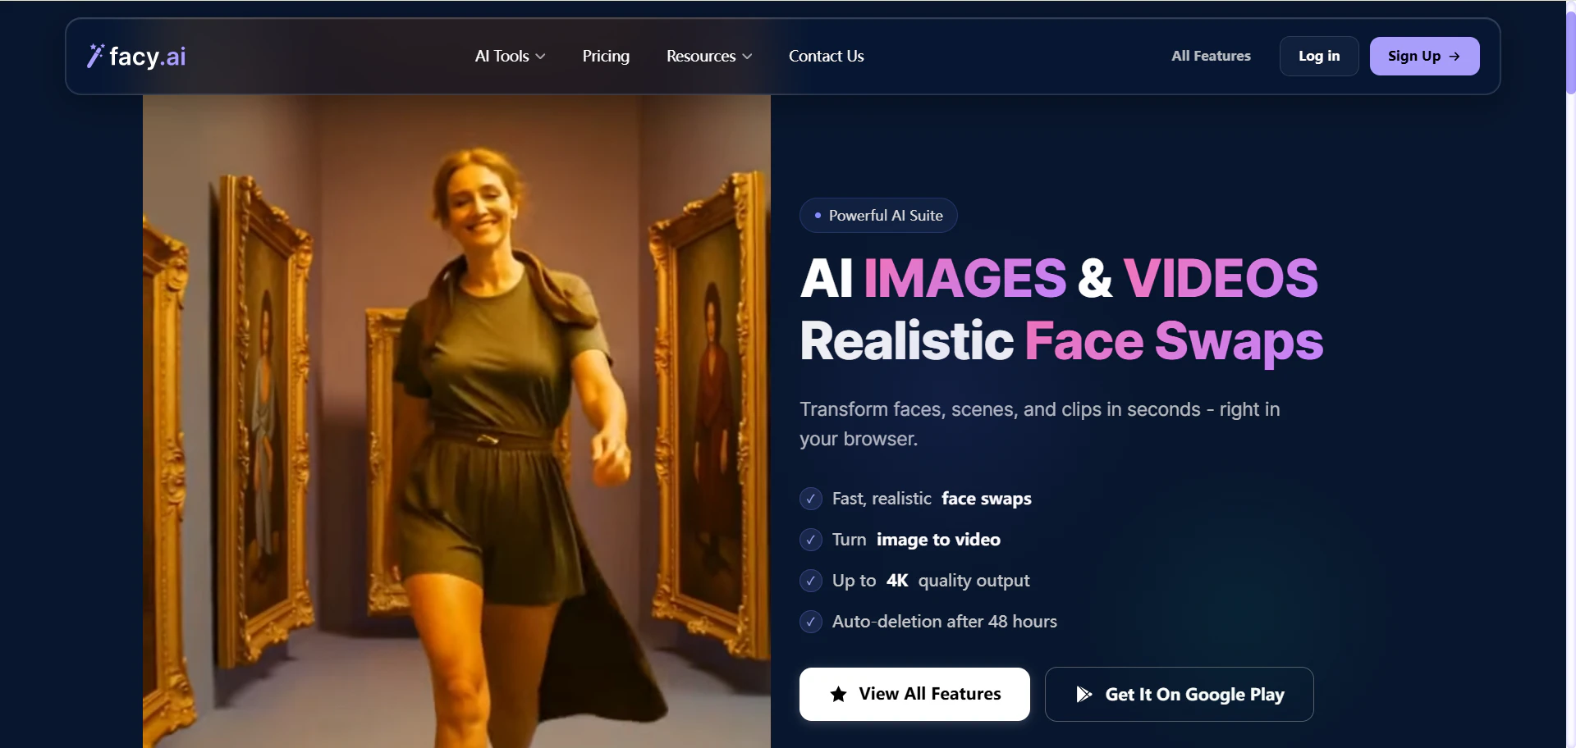Click the checkmark beside 4K quality output

pyautogui.click(x=810, y=581)
